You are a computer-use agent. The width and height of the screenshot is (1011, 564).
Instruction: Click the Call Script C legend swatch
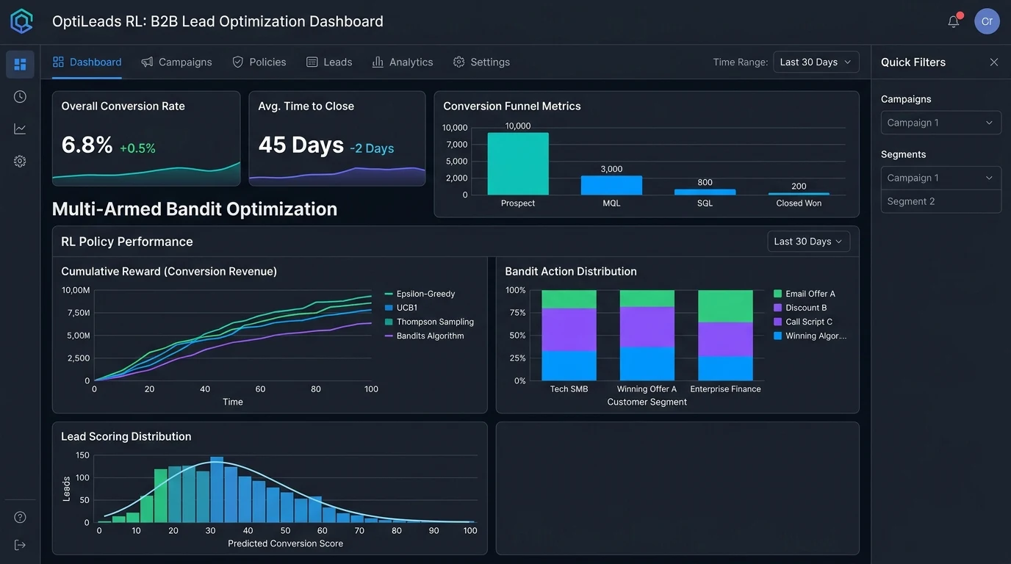tap(778, 322)
